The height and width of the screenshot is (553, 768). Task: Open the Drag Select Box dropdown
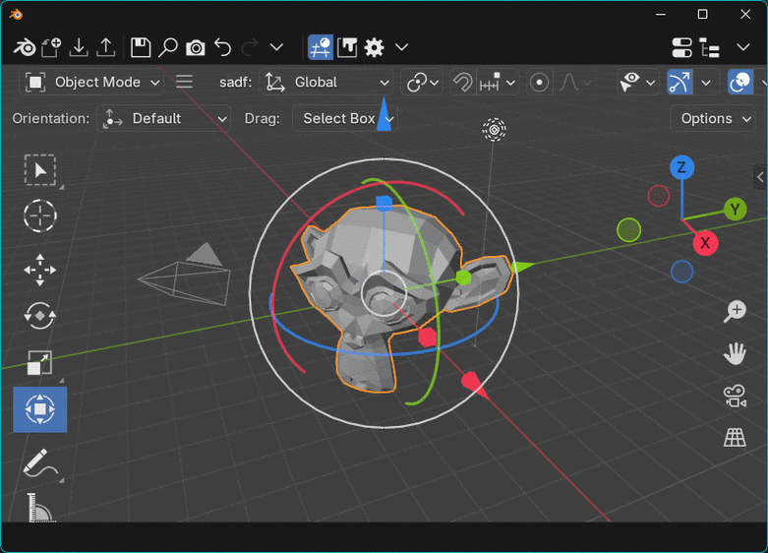(345, 119)
